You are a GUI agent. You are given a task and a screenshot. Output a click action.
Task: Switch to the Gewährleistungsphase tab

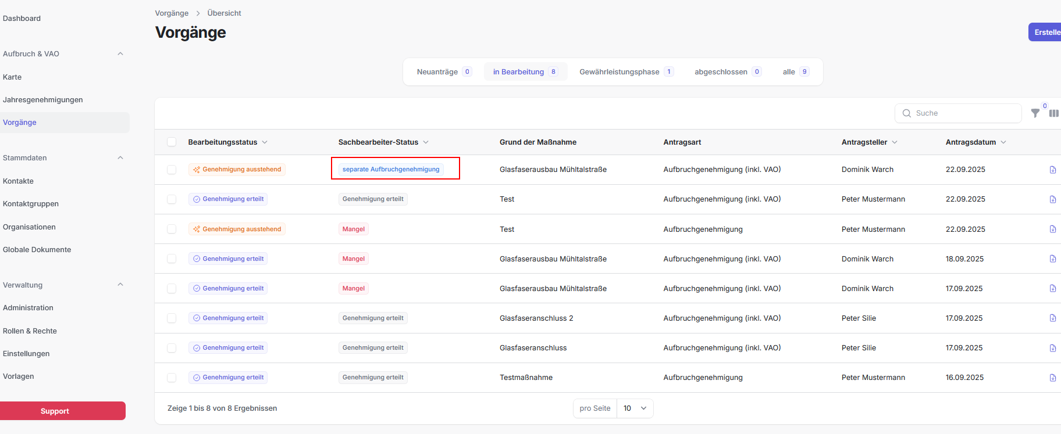626,71
